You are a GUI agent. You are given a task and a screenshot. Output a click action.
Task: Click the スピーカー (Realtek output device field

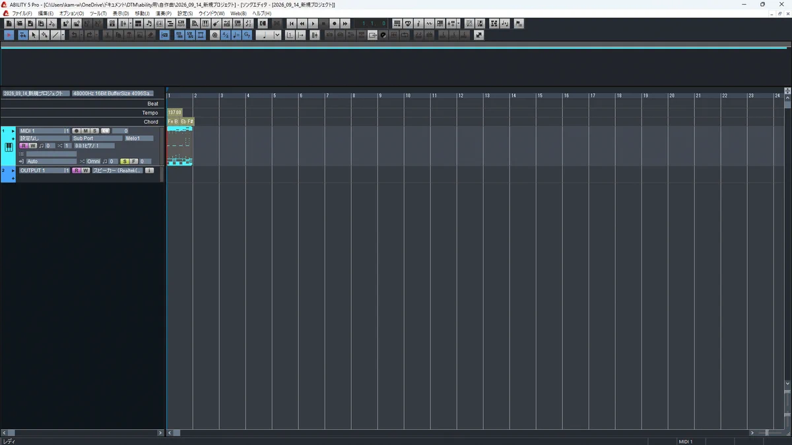117,170
